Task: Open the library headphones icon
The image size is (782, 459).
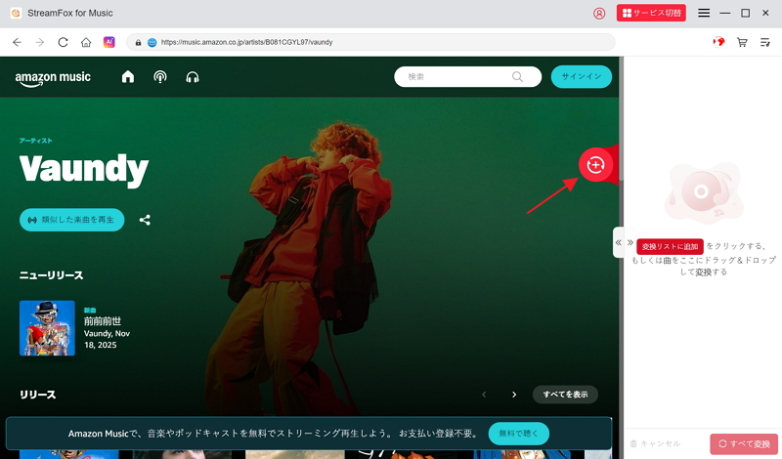Action: (x=193, y=77)
